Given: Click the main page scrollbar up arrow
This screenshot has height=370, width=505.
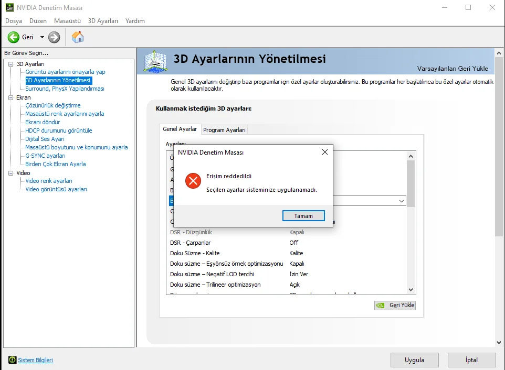Looking at the screenshot, I should pyautogui.click(x=499, y=53).
